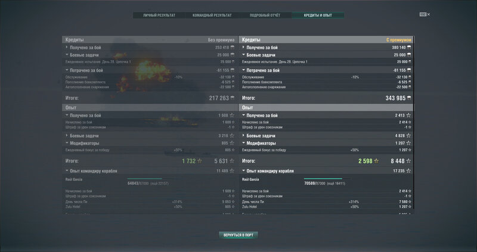Image resolution: width=477 pixels, height=252 pixels.
Task: Collapse 'Боевые задачи' in premium credits section
Action: (243, 55)
